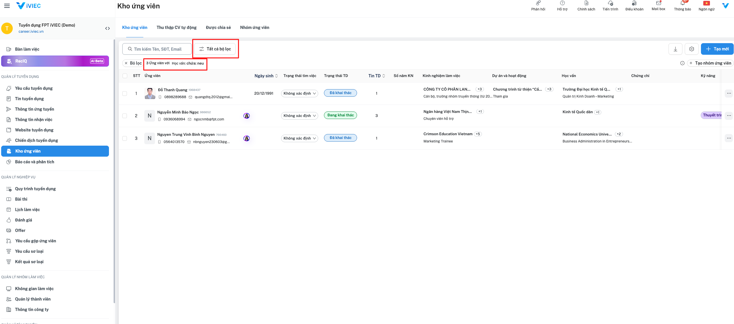Image resolution: width=734 pixels, height=324 pixels.
Task: Open three-dot menu for Đỗ Thanh Quang
Action: pyautogui.click(x=729, y=93)
